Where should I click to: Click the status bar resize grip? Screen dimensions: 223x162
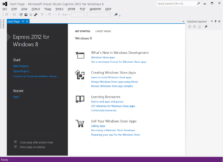click(x=221, y=160)
